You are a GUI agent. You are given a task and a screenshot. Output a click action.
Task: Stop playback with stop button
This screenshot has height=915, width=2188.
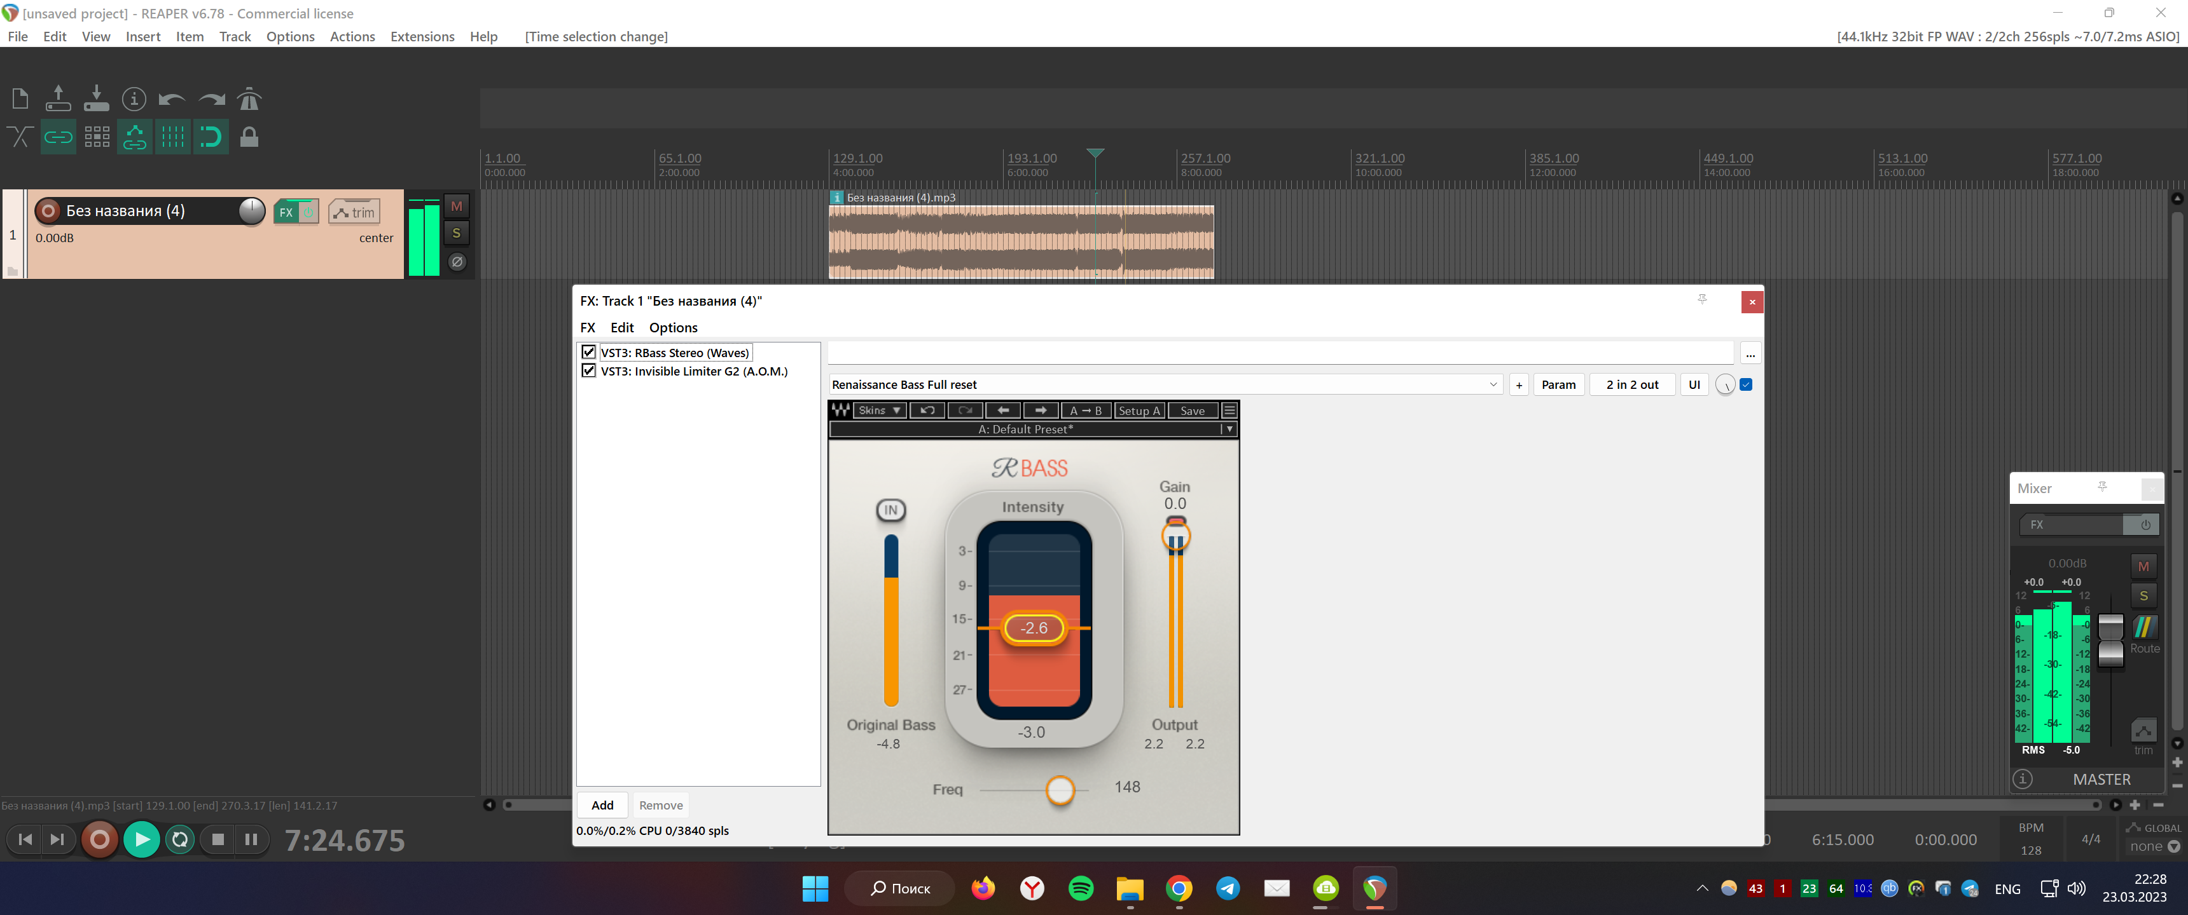[218, 840]
